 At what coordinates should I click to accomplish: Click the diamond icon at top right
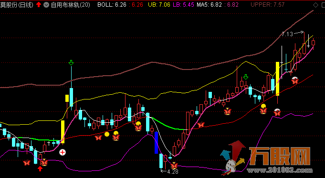[x=315, y=5]
